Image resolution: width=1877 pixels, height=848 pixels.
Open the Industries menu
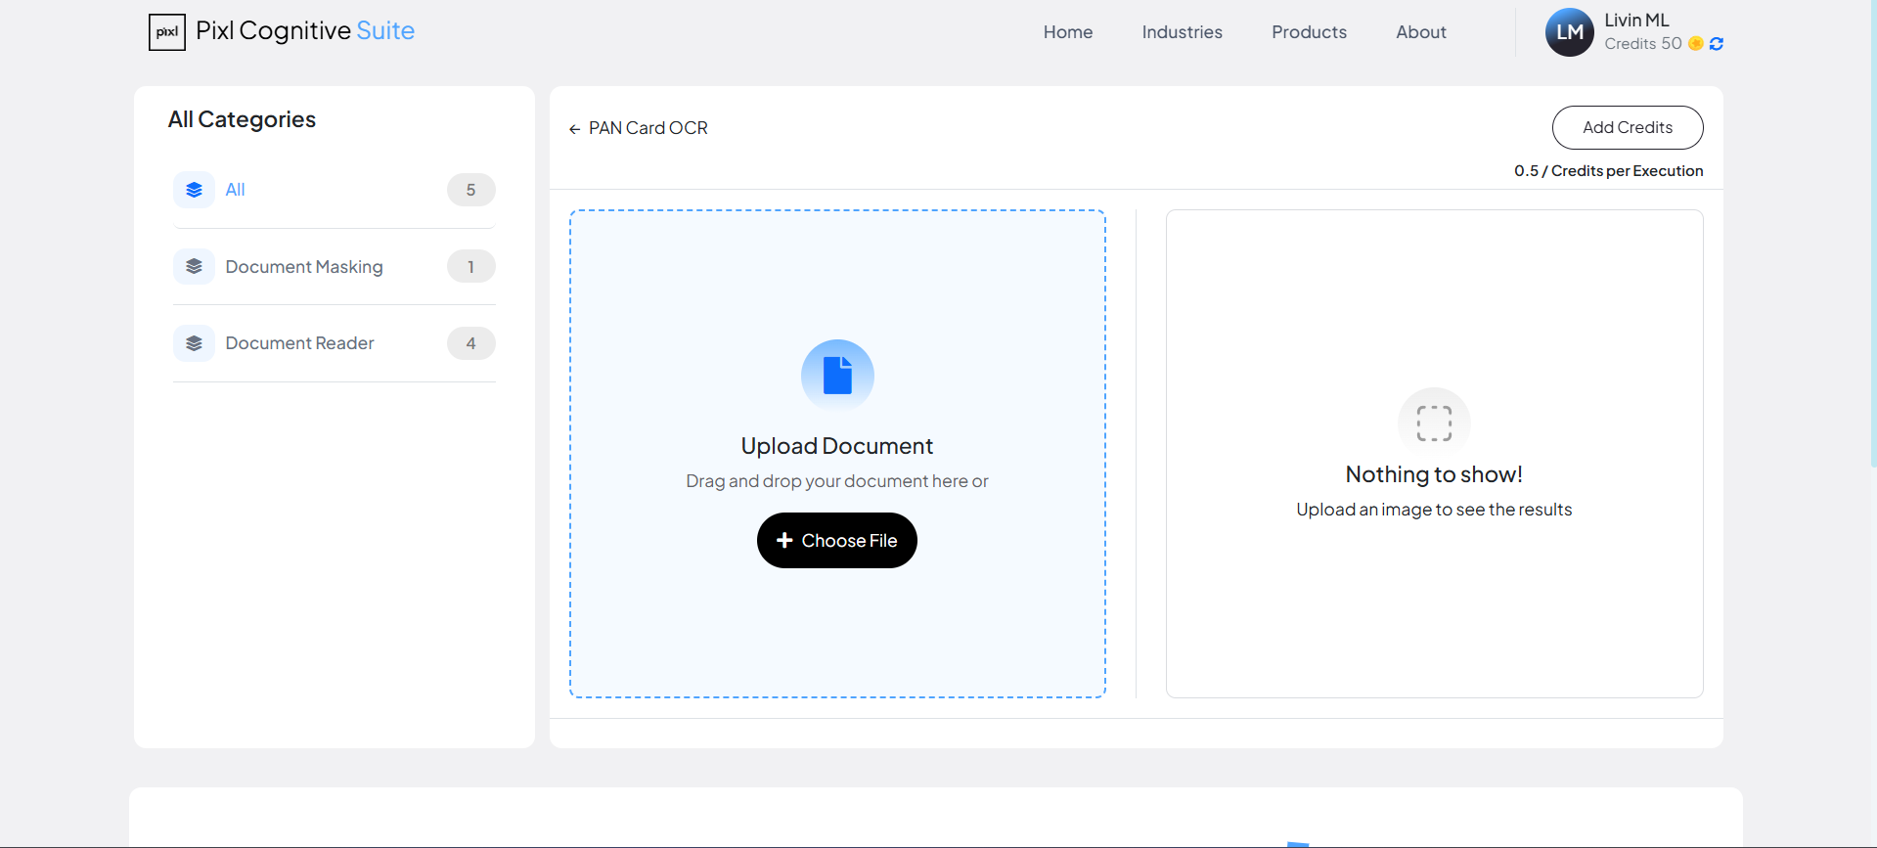[1182, 32]
